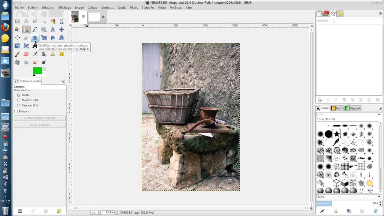Switch to the Brosses tab
Viewport: 384px width, 216px height.
pyautogui.click(x=323, y=108)
